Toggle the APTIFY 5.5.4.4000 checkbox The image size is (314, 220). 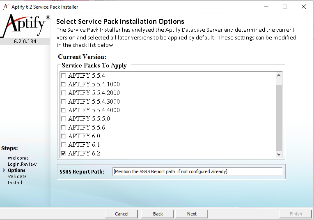(63, 110)
